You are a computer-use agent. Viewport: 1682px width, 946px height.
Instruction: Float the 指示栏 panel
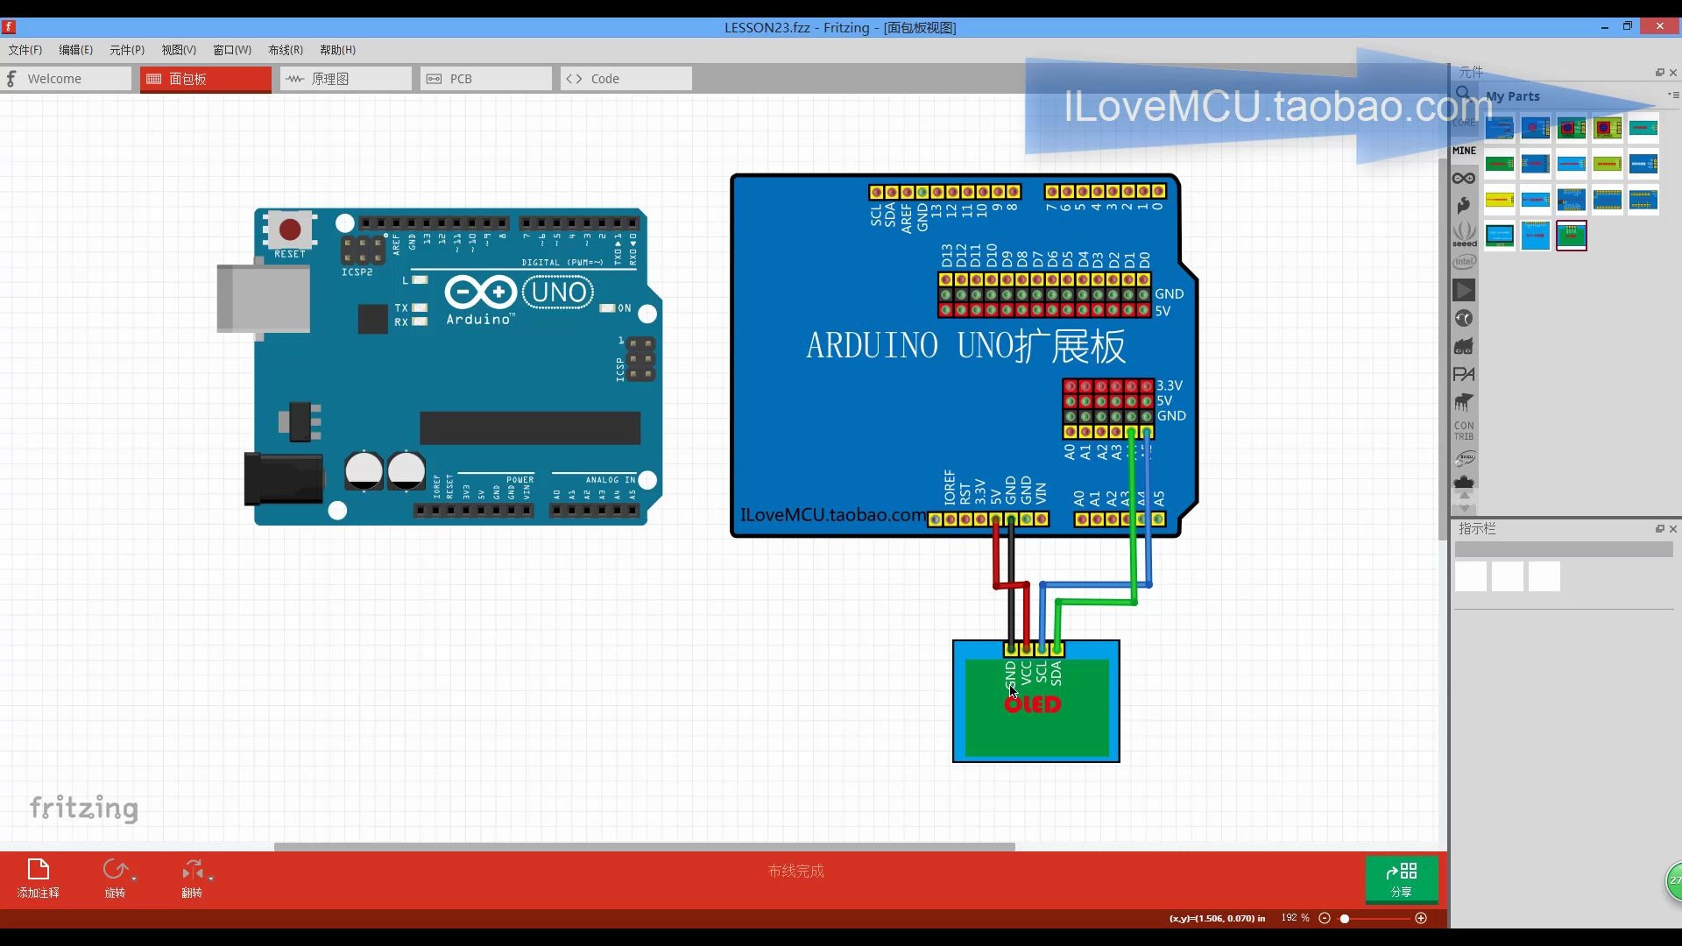(x=1658, y=528)
